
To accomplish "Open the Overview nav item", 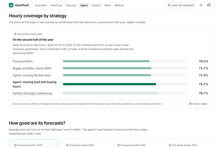I will point(41,5).
